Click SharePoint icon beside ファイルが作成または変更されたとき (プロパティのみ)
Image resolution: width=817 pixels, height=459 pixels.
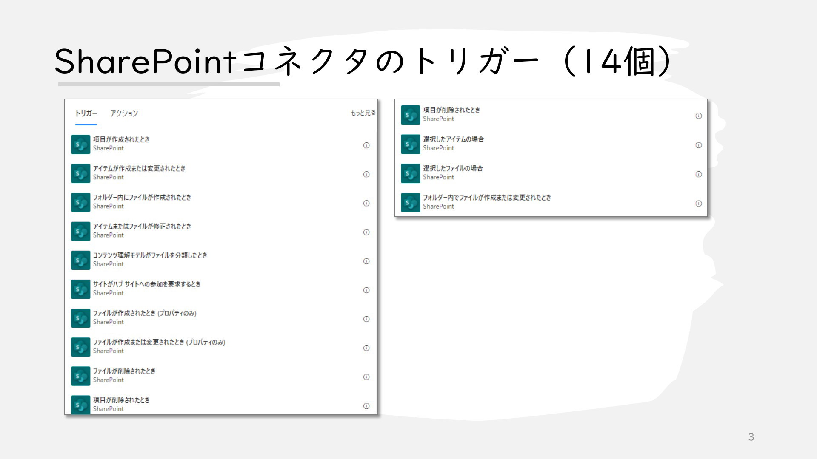click(x=80, y=347)
